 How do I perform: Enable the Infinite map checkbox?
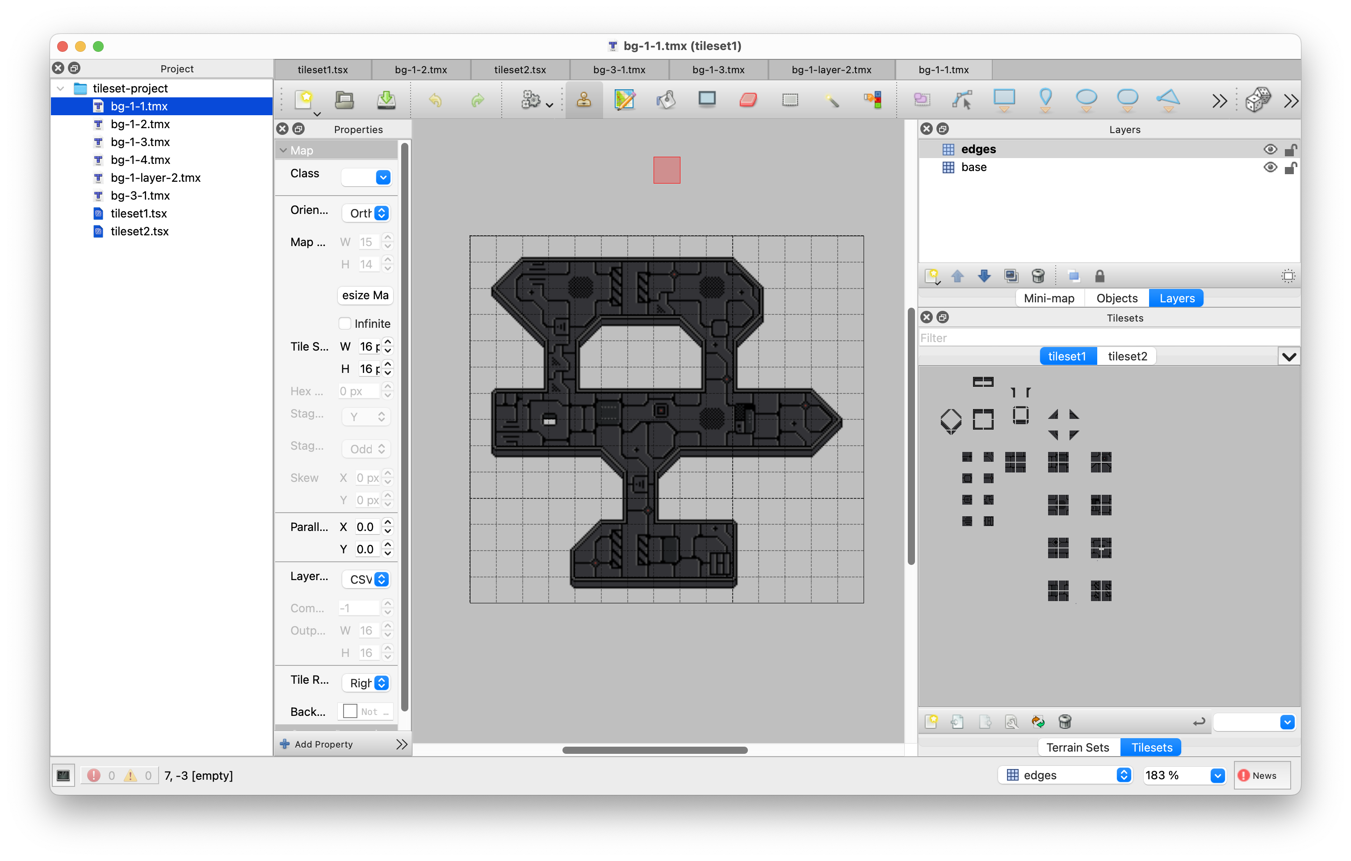click(345, 324)
